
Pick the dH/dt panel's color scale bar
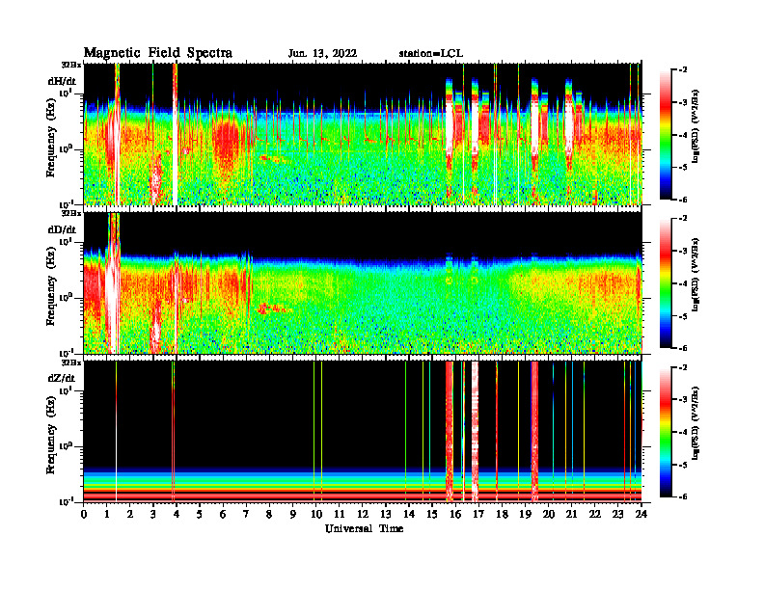[666, 134]
